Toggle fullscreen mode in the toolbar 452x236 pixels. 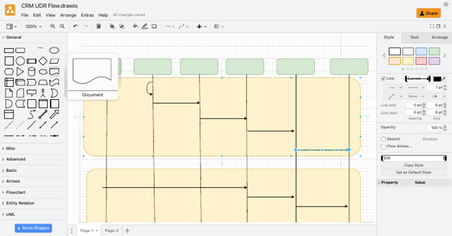[432, 26]
